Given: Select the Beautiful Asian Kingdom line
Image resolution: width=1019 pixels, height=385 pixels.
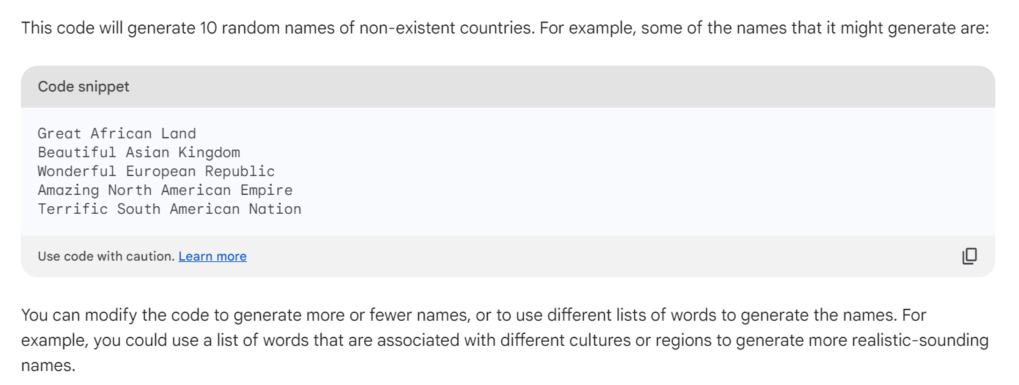Looking at the screenshot, I should click(139, 152).
